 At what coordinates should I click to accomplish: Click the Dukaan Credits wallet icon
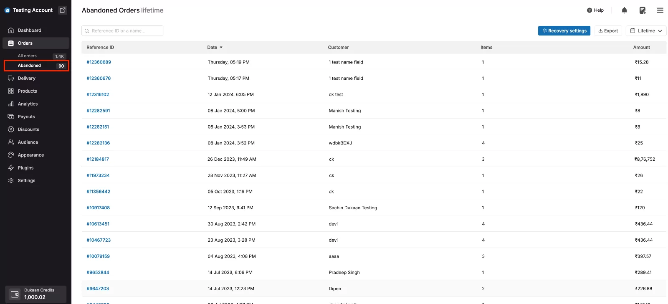coord(15,294)
